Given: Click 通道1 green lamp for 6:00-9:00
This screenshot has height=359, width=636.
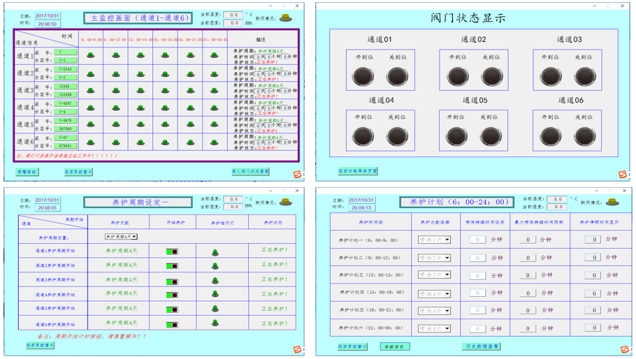Looking at the screenshot, I should (91, 55).
